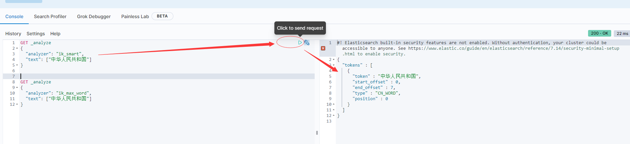Screen dimensions: 630x144
Task: Collapse the request body at editor line 2
Action: click(x=17, y=48)
